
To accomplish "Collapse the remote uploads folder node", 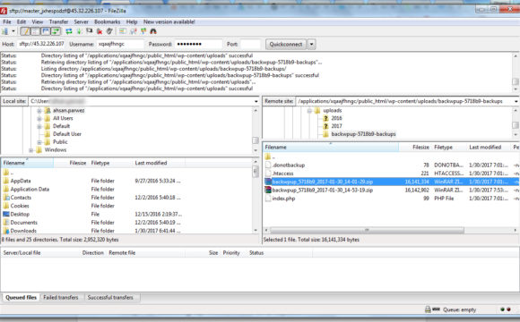I will 309,111.
